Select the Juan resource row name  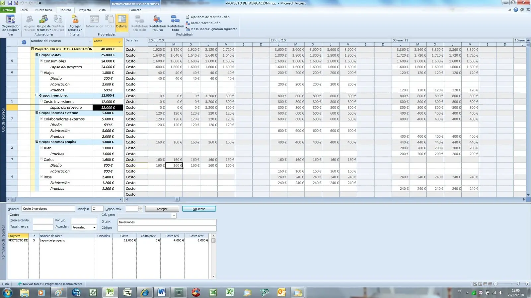47,148
